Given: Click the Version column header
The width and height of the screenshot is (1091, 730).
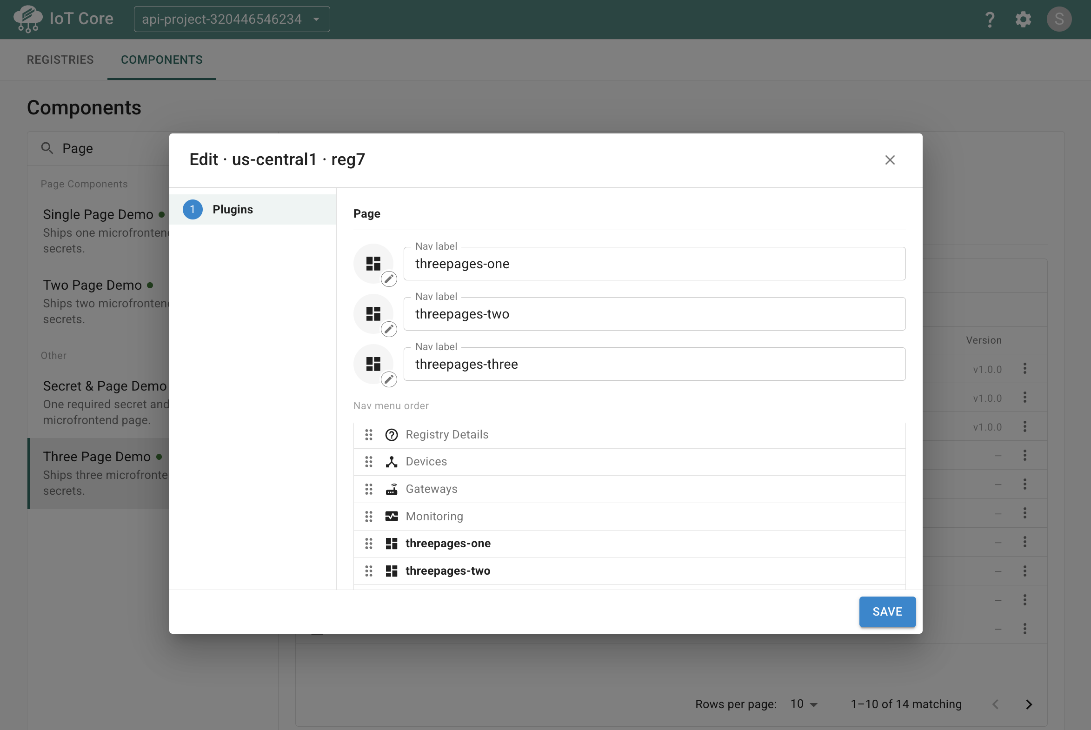Looking at the screenshot, I should (x=984, y=340).
